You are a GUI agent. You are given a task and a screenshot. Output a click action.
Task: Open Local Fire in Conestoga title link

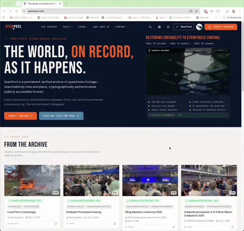point(21,212)
